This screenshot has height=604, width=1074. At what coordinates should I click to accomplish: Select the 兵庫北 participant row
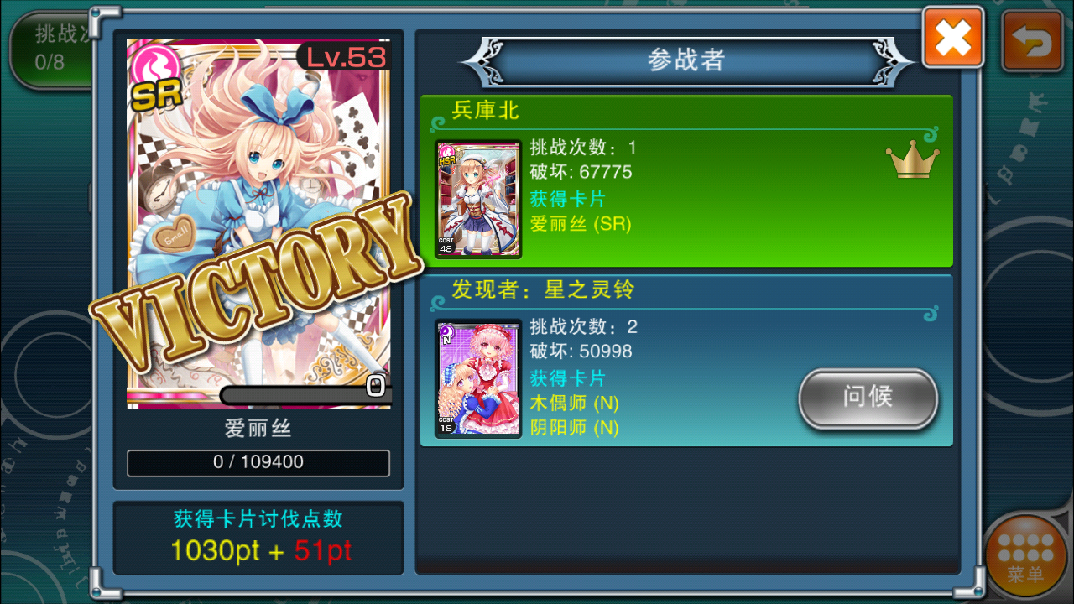click(686, 181)
